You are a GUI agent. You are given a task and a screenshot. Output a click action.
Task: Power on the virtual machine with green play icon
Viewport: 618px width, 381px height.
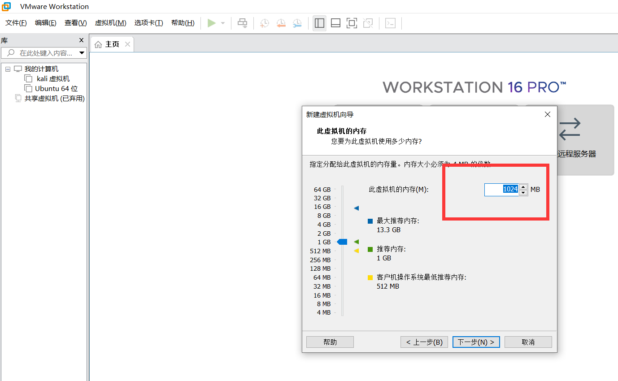pyautogui.click(x=212, y=23)
